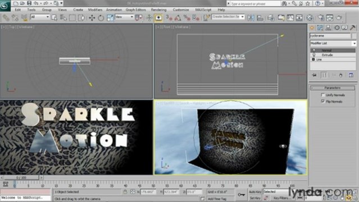359x202 pixels.
Task: Click the Select by Name tool
Action: 63,17
